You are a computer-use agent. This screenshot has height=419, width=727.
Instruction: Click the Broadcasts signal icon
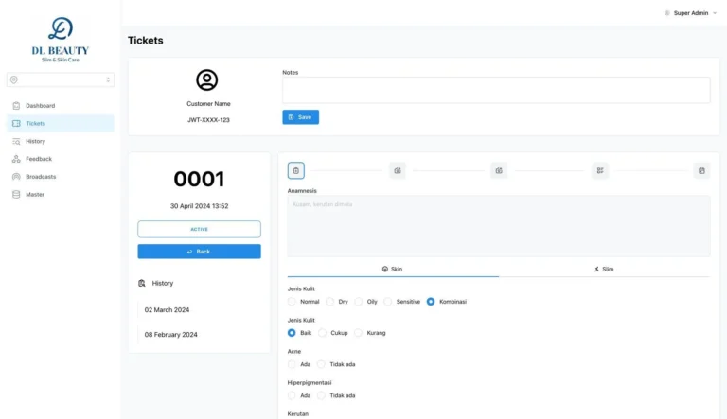point(16,177)
